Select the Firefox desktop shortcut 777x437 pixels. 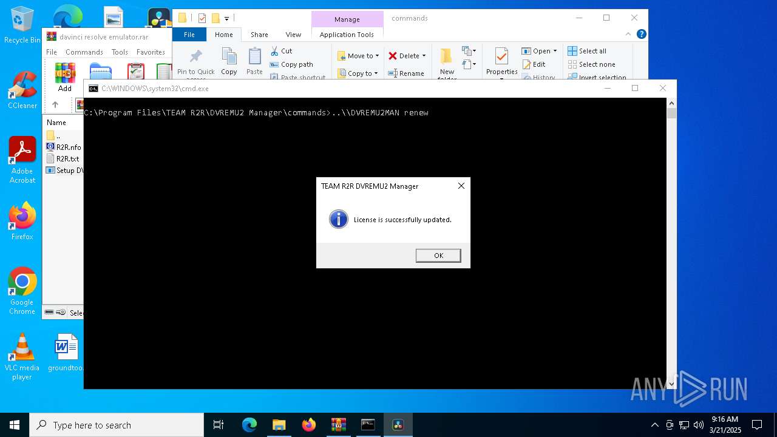tap(22, 221)
